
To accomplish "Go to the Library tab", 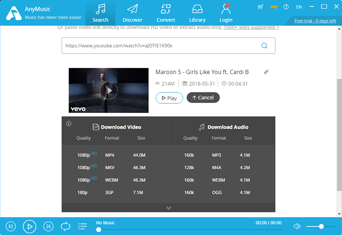I will coord(197,13).
